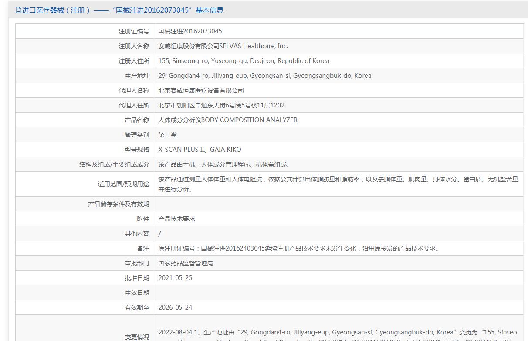Click the 注册证编号 label cell
The image size is (528, 341).
click(134, 31)
